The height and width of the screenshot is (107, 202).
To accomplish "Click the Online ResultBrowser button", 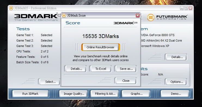I will pos(100,47).
